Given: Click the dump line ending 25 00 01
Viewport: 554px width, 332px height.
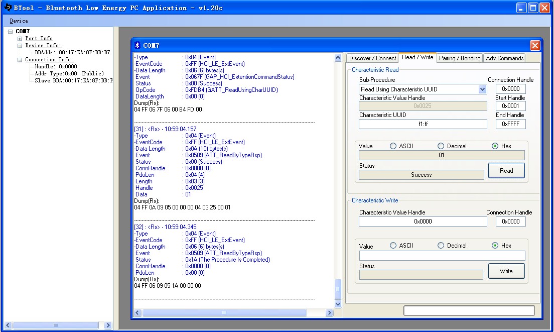Looking at the screenshot, I should (x=182, y=207).
